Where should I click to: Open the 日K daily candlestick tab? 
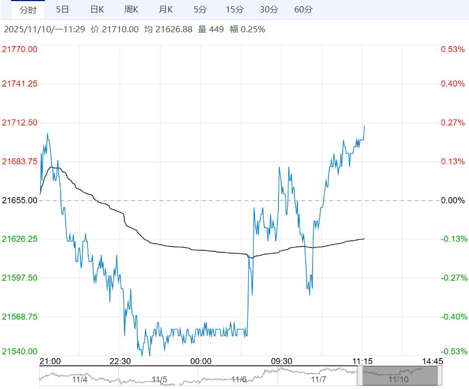[97, 10]
